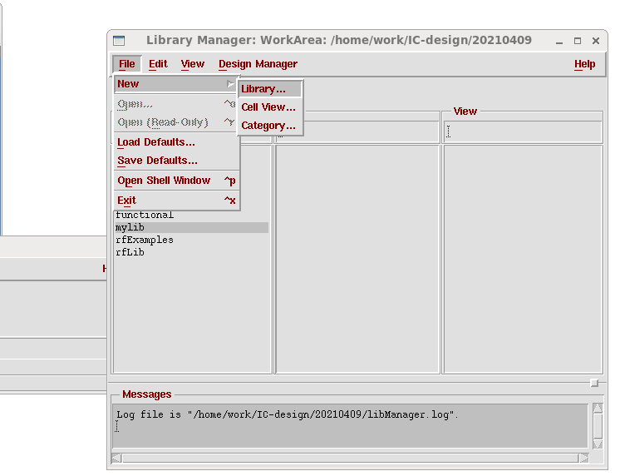Image resolution: width=620 pixels, height=476 pixels.
Task: Open the Design Manager menu
Action: [258, 64]
